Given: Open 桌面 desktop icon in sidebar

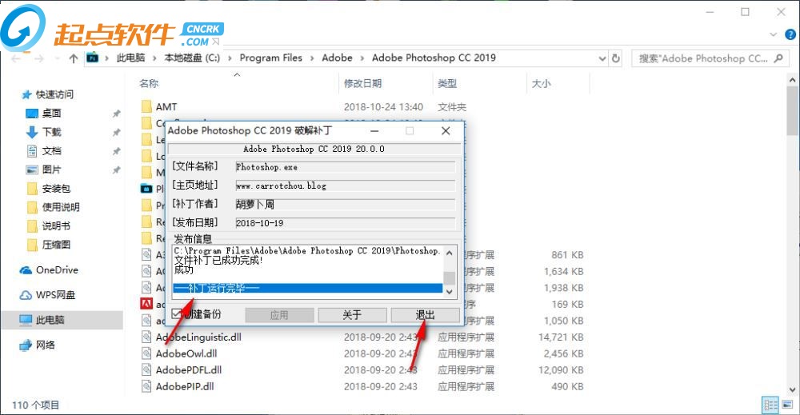Looking at the screenshot, I should click(32, 114).
